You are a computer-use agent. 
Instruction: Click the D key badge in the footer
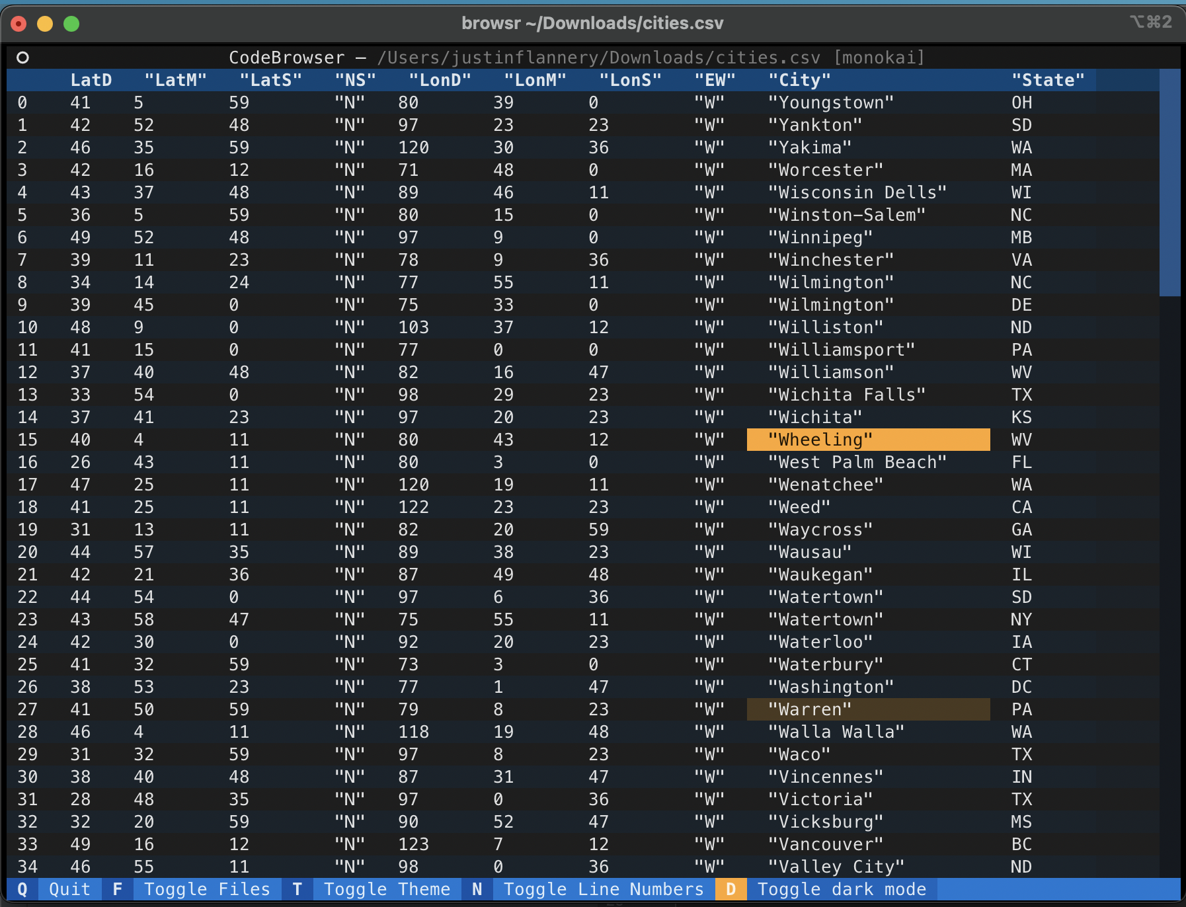[x=731, y=889]
